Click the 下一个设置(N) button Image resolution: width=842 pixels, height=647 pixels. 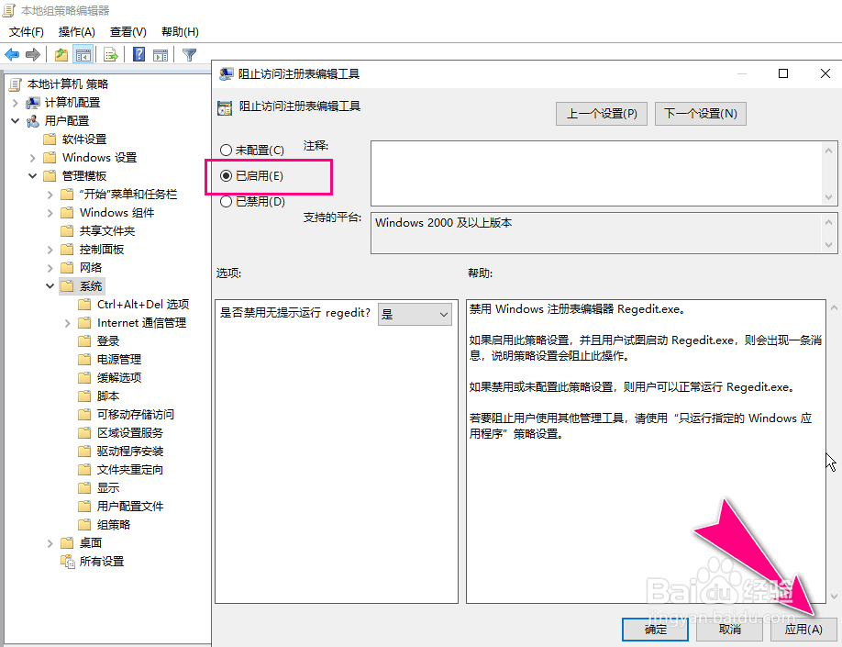pos(700,114)
